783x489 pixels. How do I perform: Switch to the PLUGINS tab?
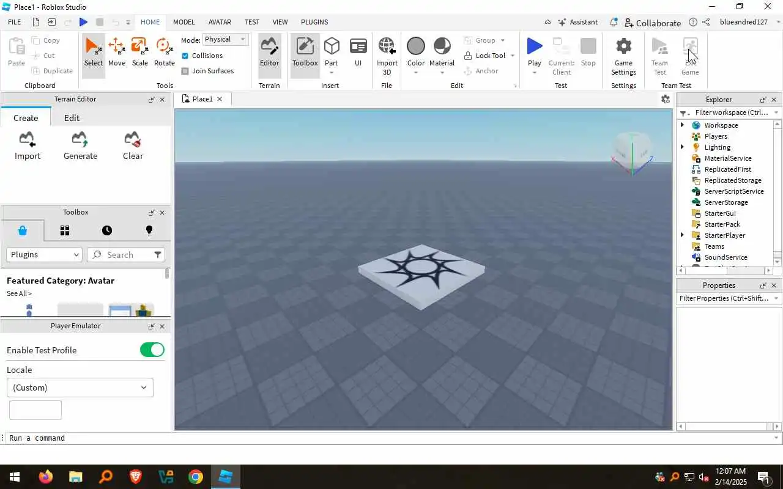(x=314, y=22)
